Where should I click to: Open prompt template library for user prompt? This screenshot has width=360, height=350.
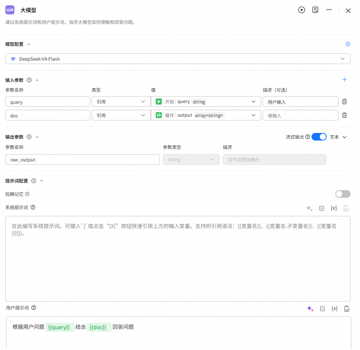pos(322,308)
